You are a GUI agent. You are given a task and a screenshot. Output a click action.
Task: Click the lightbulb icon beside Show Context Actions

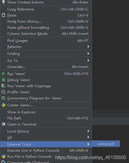[3, 2]
